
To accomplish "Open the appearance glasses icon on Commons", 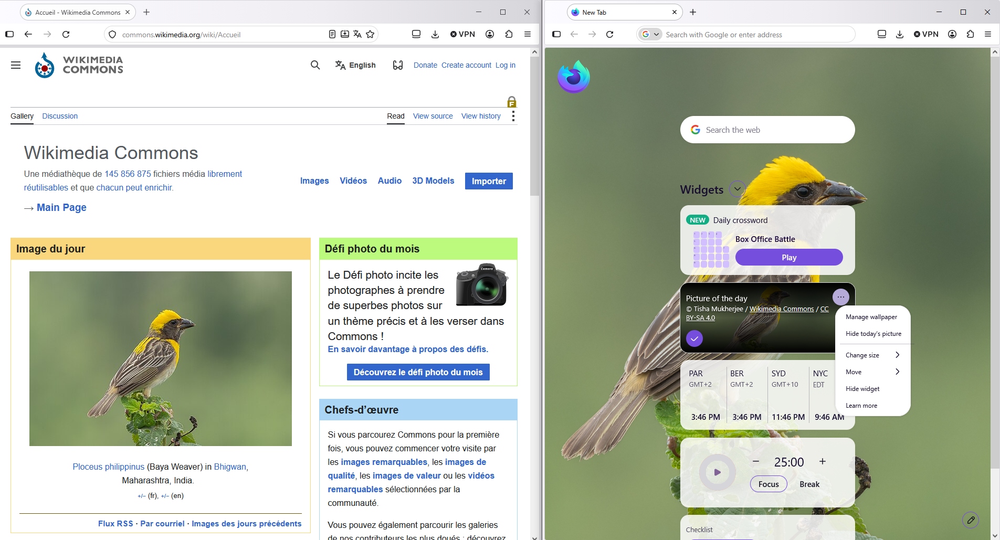I will pyautogui.click(x=398, y=65).
